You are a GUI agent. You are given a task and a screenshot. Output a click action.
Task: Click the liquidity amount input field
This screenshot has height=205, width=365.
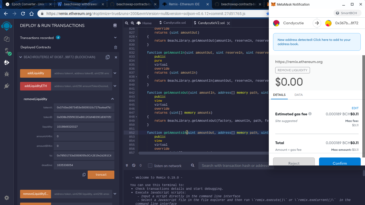[84, 127]
